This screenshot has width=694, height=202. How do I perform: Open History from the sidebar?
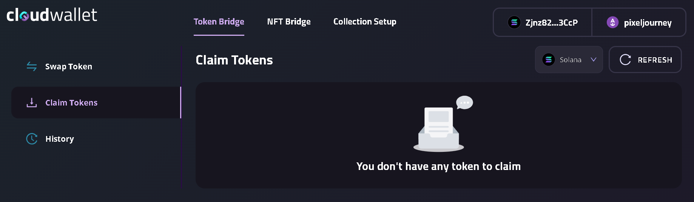(x=60, y=139)
